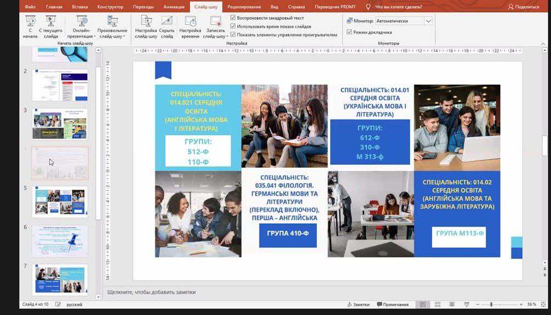Uncheck 'Использовать время показа слайдов'

click(233, 26)
